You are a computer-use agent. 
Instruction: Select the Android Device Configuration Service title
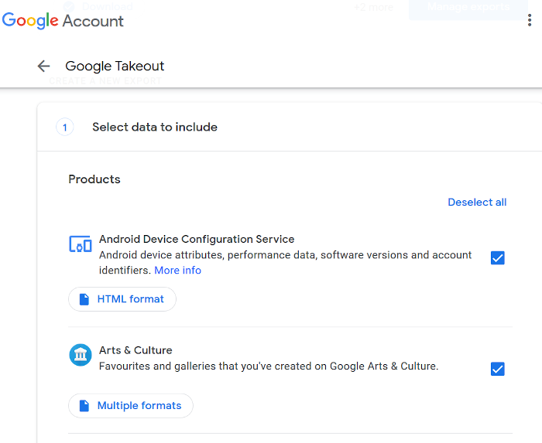click(197, 240)
